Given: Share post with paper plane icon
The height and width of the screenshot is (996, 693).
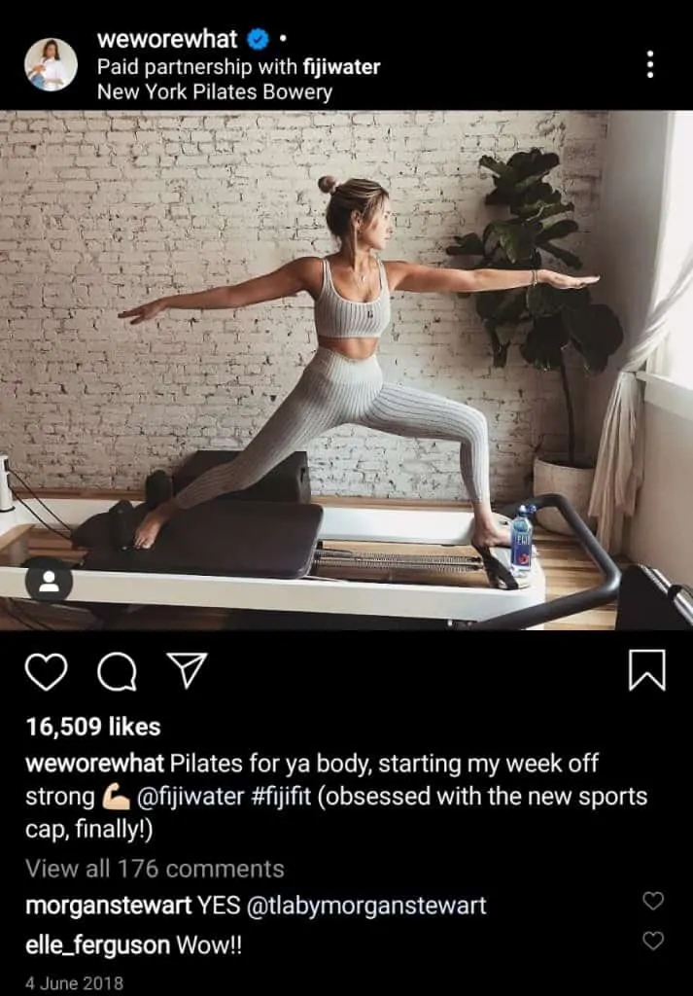Looking at the screenshot, I should tap(187, 670).
